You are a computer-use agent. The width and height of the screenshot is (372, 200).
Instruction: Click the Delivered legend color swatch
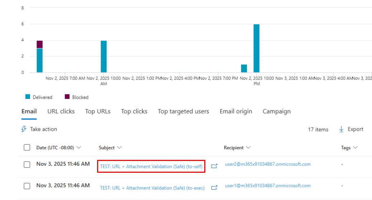pos(27,97)
